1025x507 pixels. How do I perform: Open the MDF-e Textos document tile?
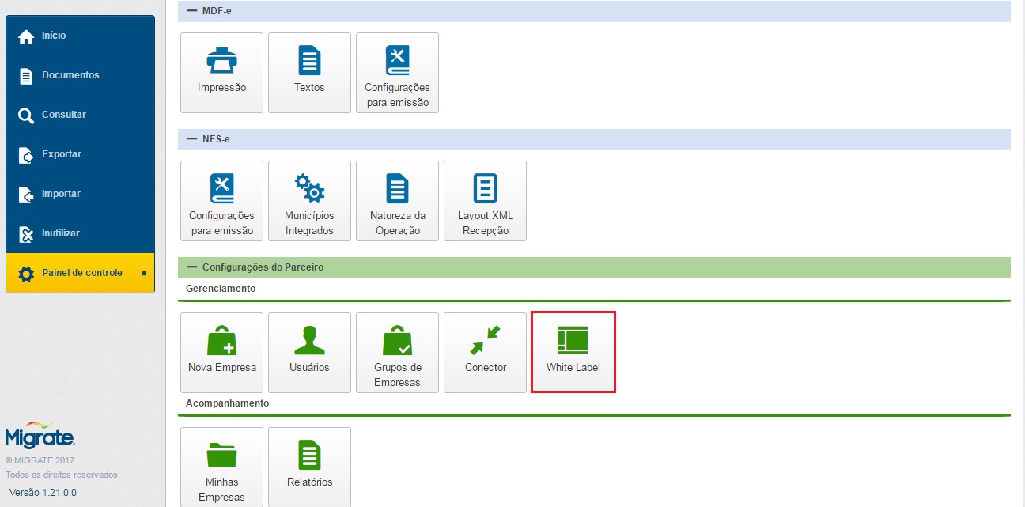pos(309,72)
